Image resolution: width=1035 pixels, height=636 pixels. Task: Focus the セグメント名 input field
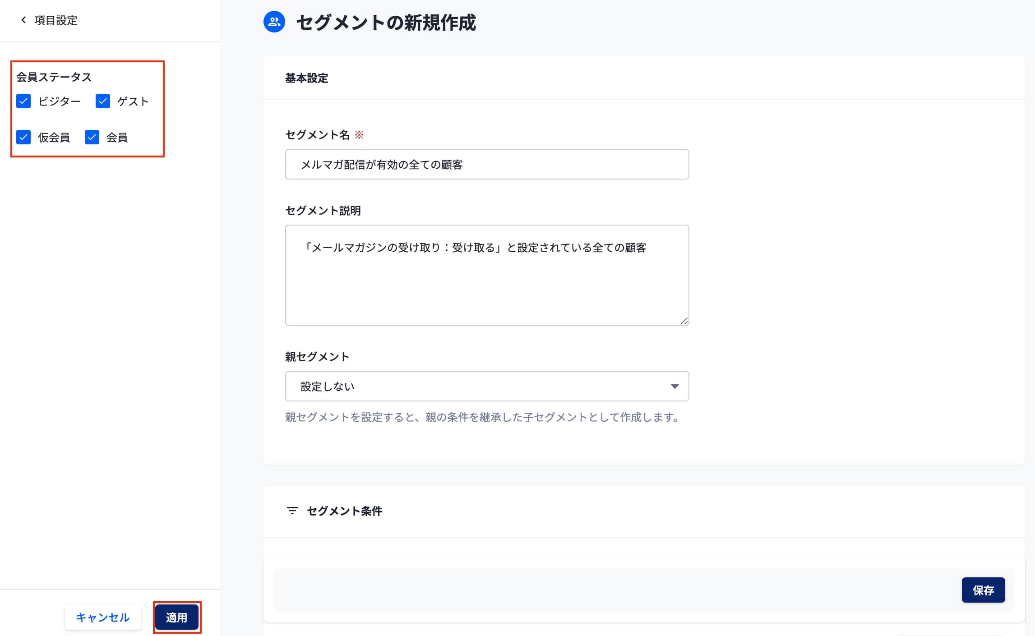(486, 164)
